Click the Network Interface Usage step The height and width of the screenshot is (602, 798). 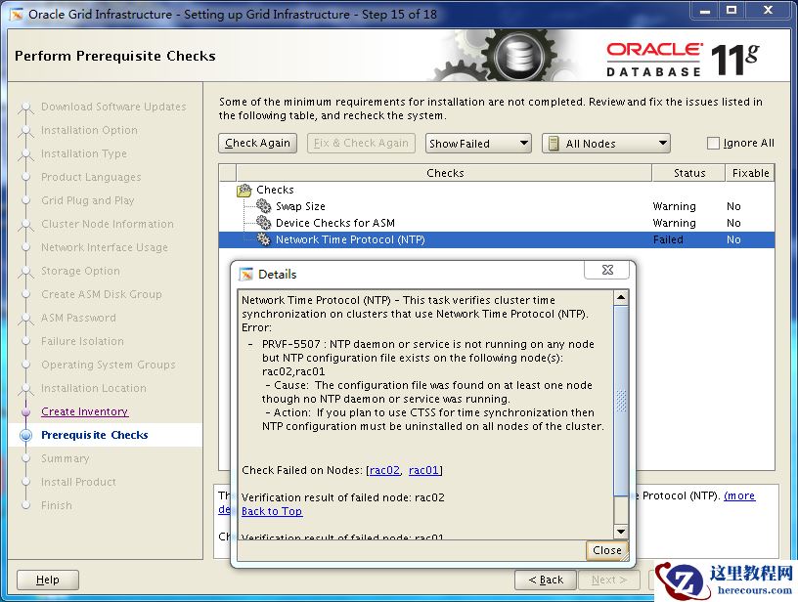click(105, 246)
